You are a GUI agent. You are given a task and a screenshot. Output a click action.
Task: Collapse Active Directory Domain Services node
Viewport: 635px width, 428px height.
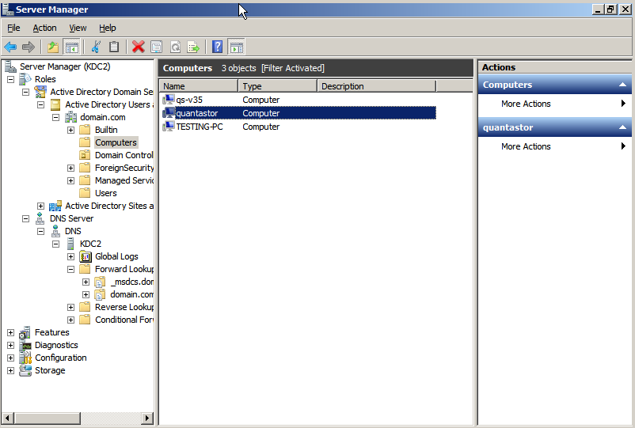pos(25,93)
